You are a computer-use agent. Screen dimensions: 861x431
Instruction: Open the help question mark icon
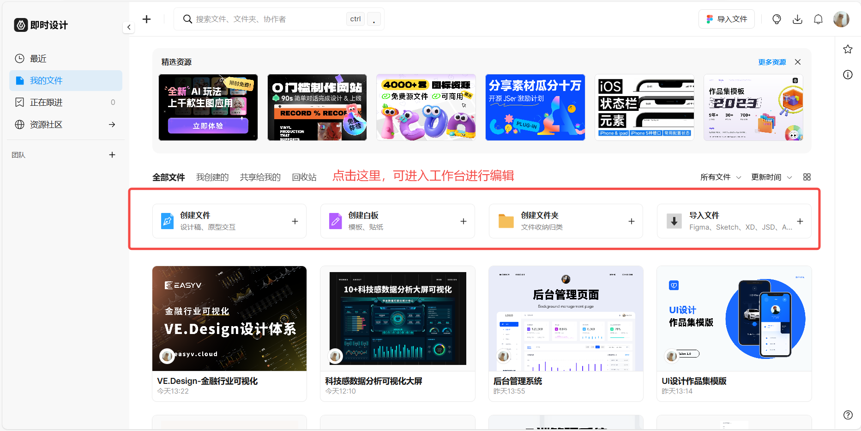pos(848,415)
